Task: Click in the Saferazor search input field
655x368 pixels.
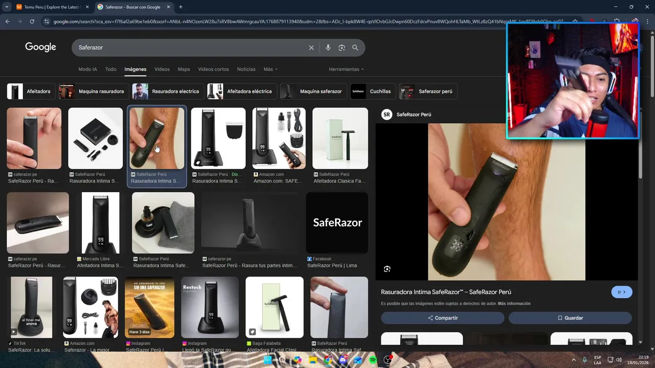Action: pyautogui.click(x=190, y=48)
